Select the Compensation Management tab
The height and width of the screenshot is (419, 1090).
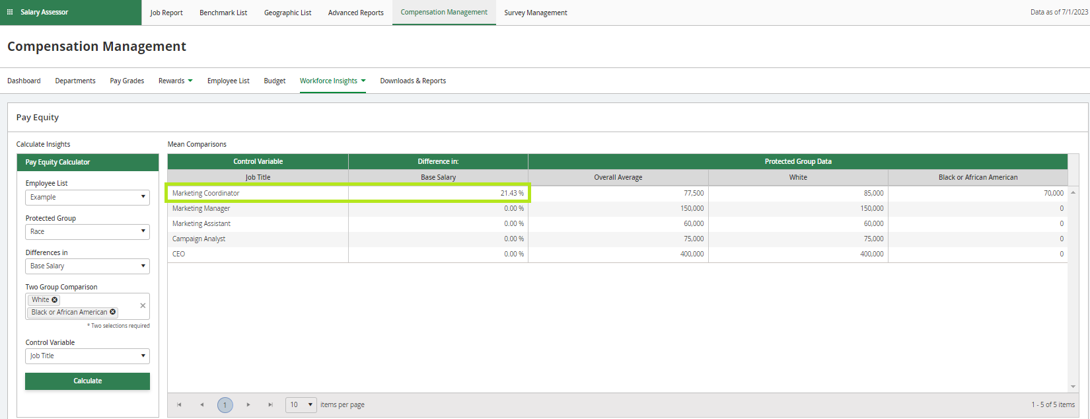(444, 12)
